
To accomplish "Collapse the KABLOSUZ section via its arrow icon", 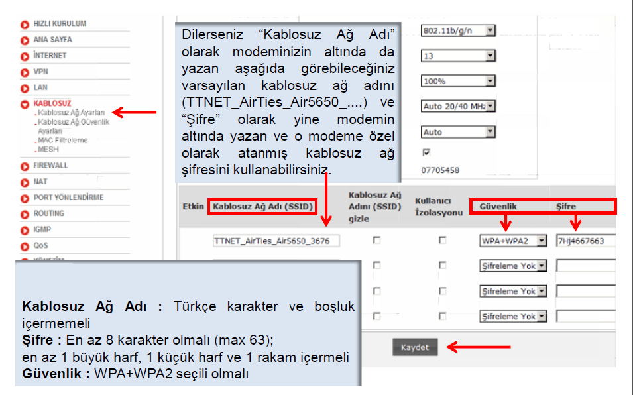I will click(25, 104).
